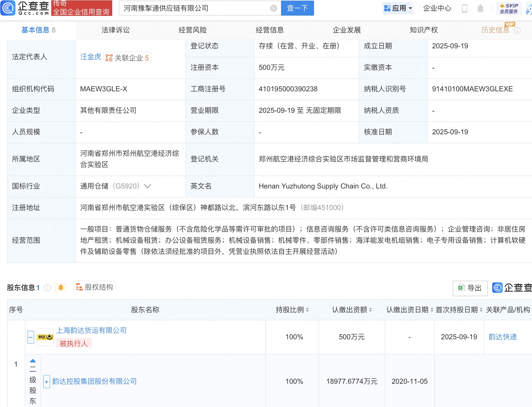
Task: Click the company name search input field
Action: tap(194, 8)
